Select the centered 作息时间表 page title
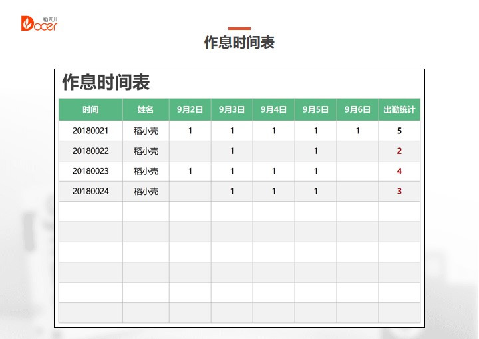The image size is (479, 339). coord(239,43)
